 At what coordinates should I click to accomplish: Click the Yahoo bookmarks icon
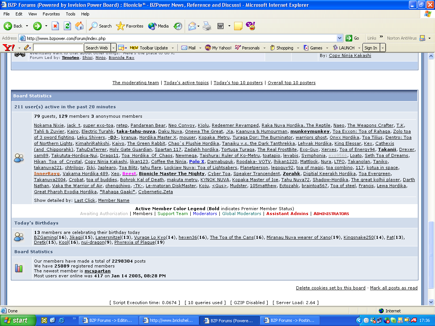(x=121, y=48)
